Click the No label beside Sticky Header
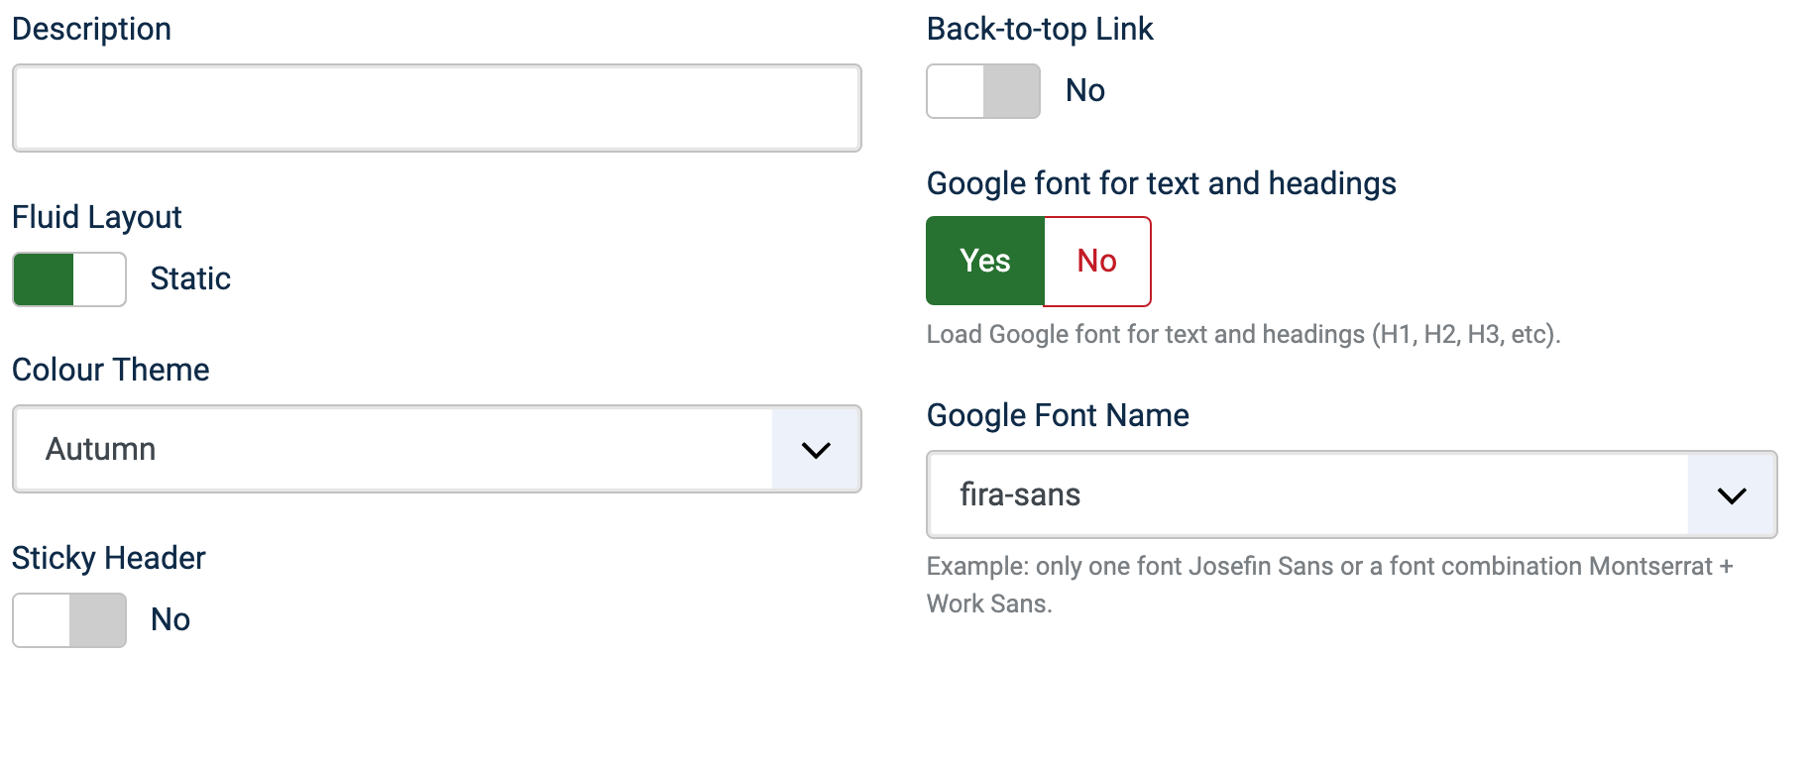The image size is (1812, 767). 170,620
